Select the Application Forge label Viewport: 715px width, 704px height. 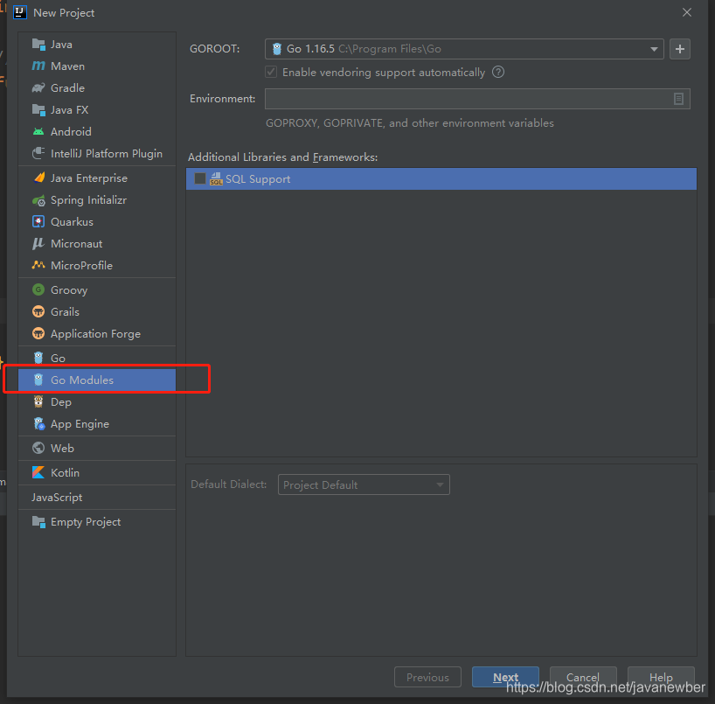96,334
